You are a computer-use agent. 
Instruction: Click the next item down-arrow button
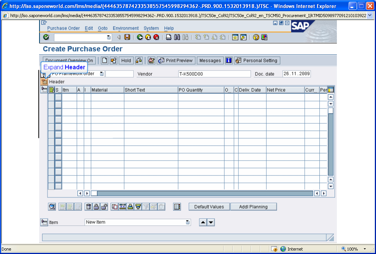211,222
